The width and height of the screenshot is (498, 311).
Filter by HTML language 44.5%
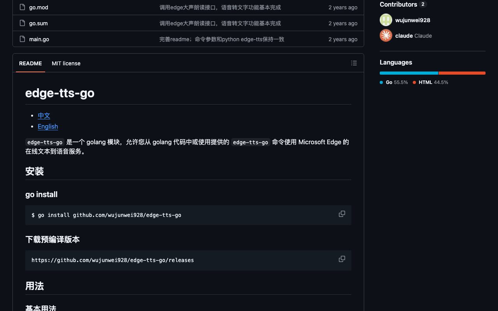click(430, 82)
